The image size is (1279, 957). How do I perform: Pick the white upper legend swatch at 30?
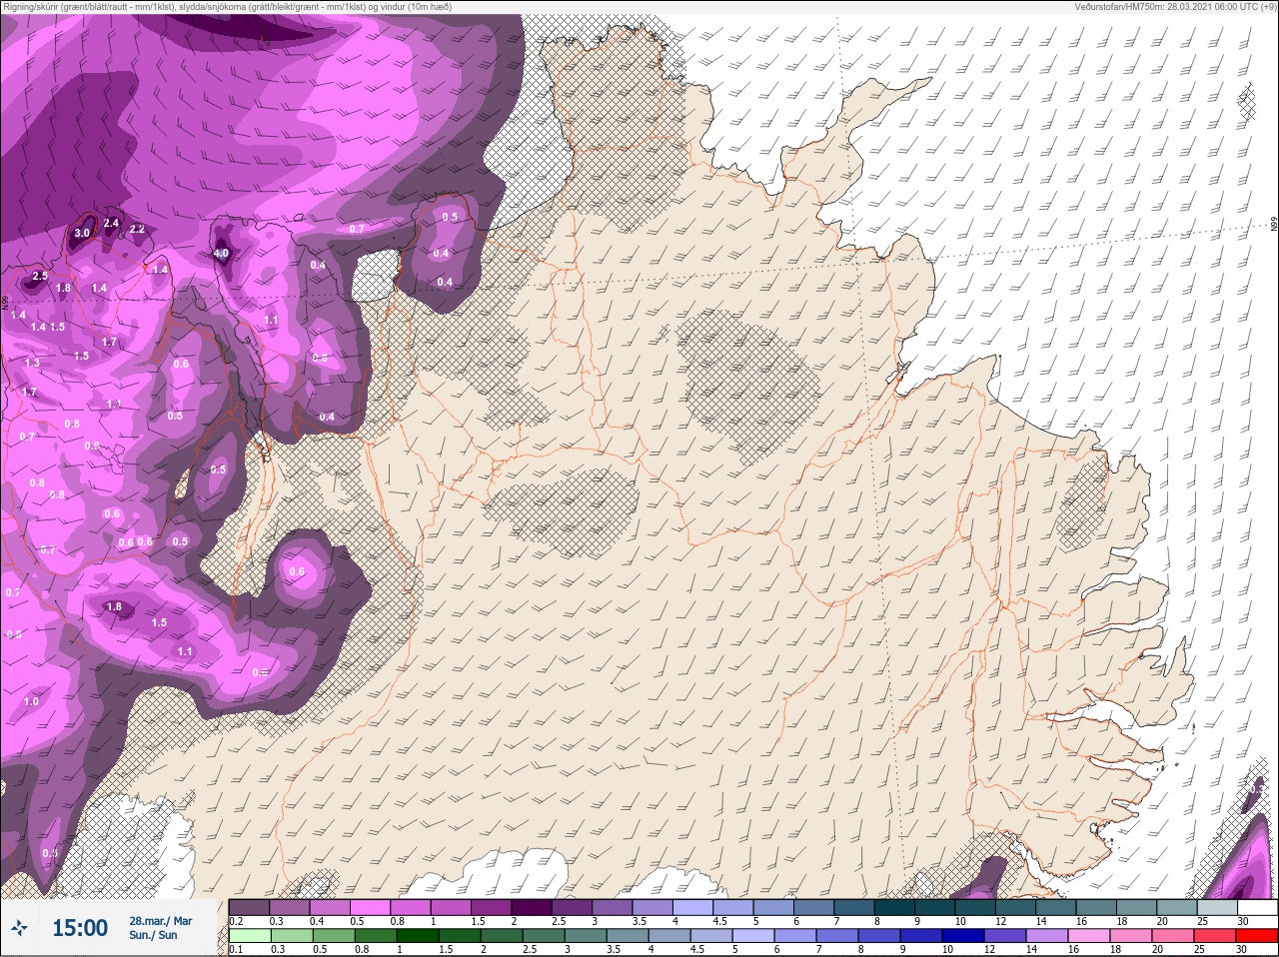pos(1257,907)
